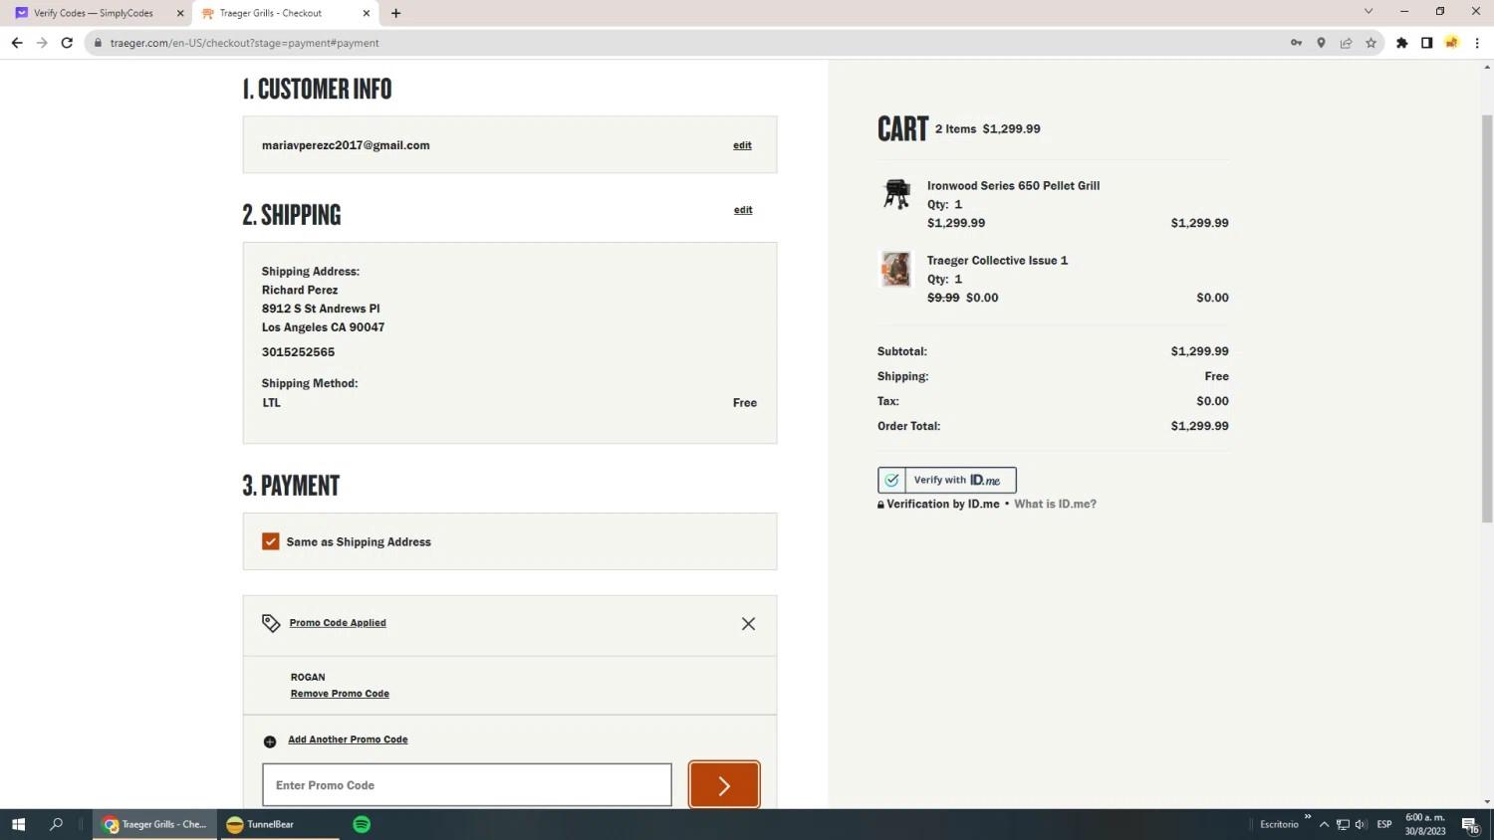Open the What is ID.me? link
The height and width of the screenshot is (840, 1494).
pyautogui.click(x=1055, y=504)
